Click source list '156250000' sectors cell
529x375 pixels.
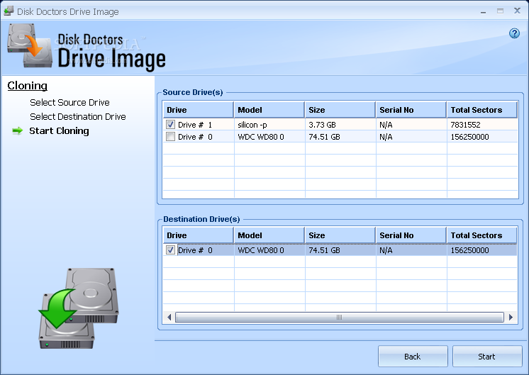click(469, 137)
